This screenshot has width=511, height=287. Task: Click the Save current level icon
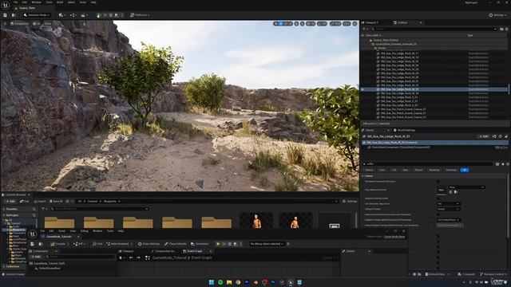click(5, 15)
